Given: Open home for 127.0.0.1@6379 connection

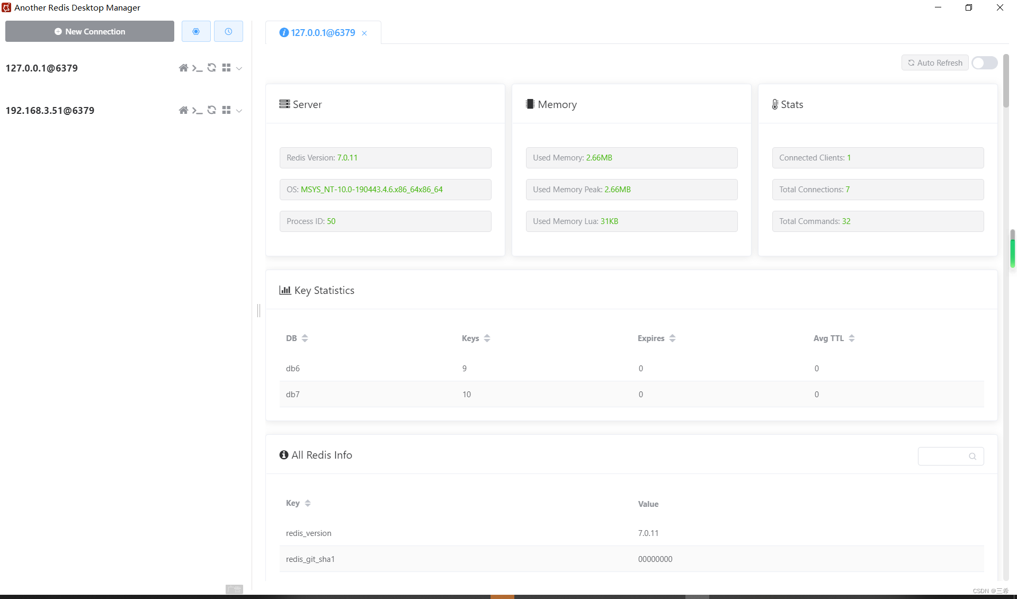Looking at the screenshot, I should [x=183, y=68].
